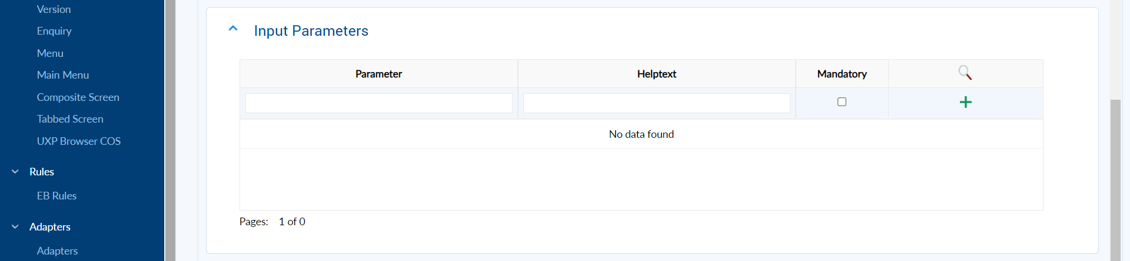This screenshot has height=261, width=1130.
Task: Open Enquiry in the sidebar
Action: [x=54, y=31]
